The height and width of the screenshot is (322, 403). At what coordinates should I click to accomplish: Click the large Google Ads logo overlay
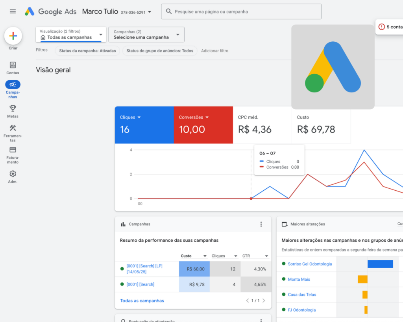pyautogui.click(x=333, y=67)
